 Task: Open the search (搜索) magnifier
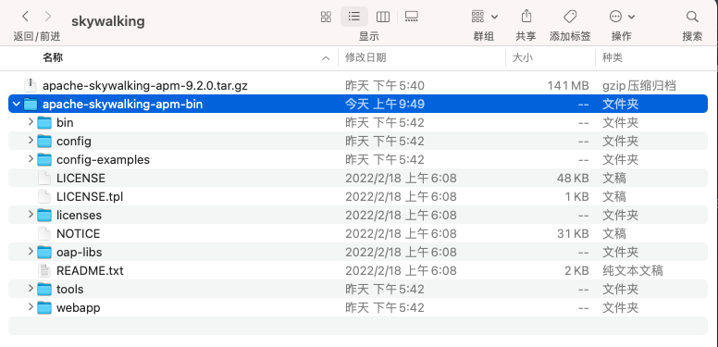[692, 17]
